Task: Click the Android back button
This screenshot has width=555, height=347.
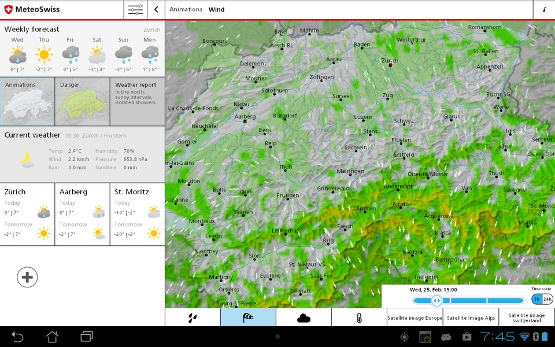Action: click(x=17, y=337)
